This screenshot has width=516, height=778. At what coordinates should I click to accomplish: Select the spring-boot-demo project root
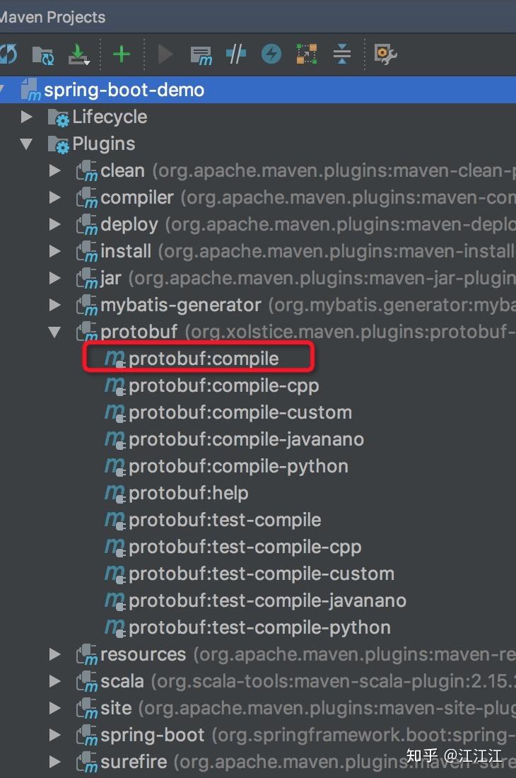(x=124, y=90)
